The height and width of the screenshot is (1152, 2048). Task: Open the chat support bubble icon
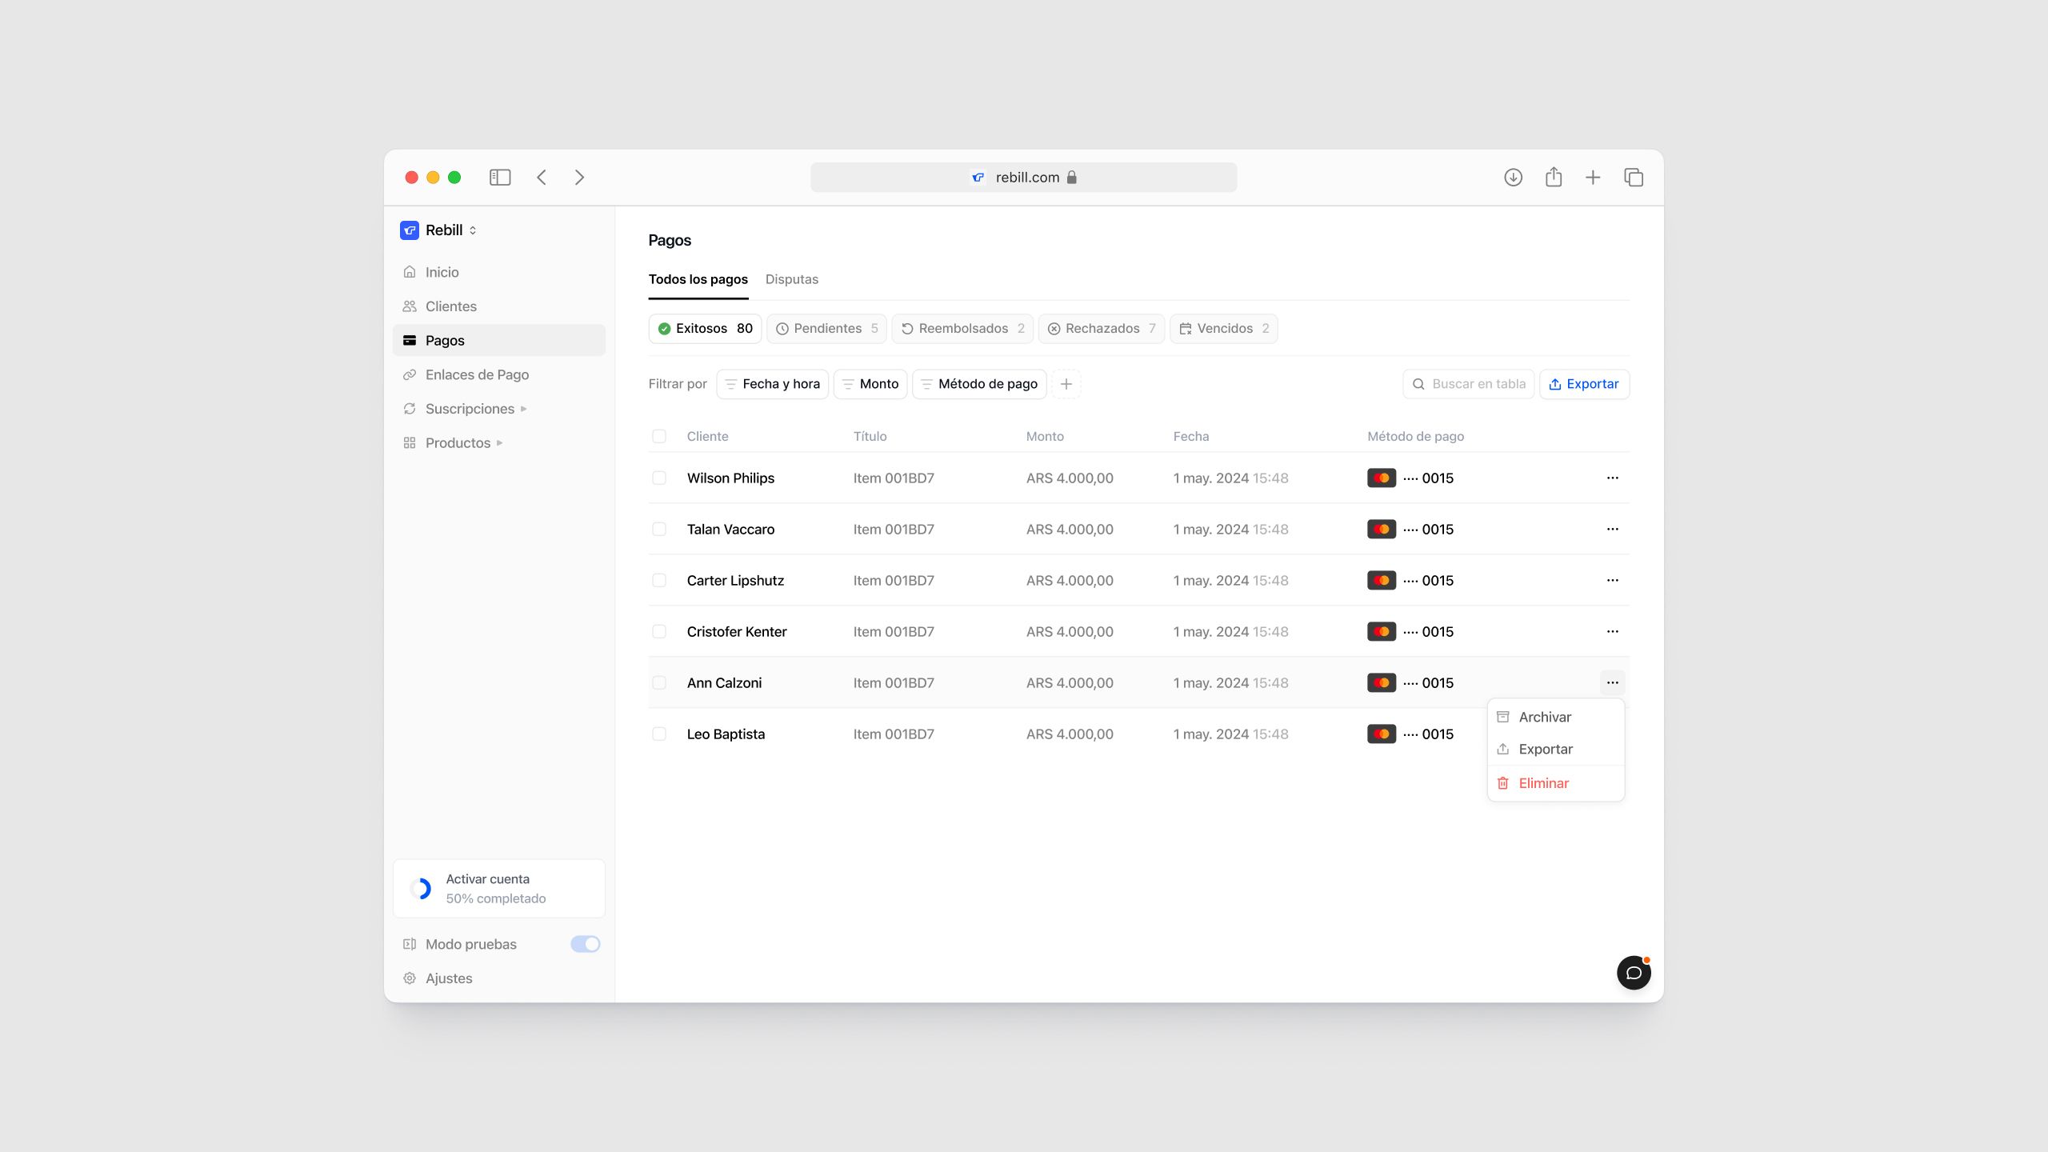pos(1634,973)
